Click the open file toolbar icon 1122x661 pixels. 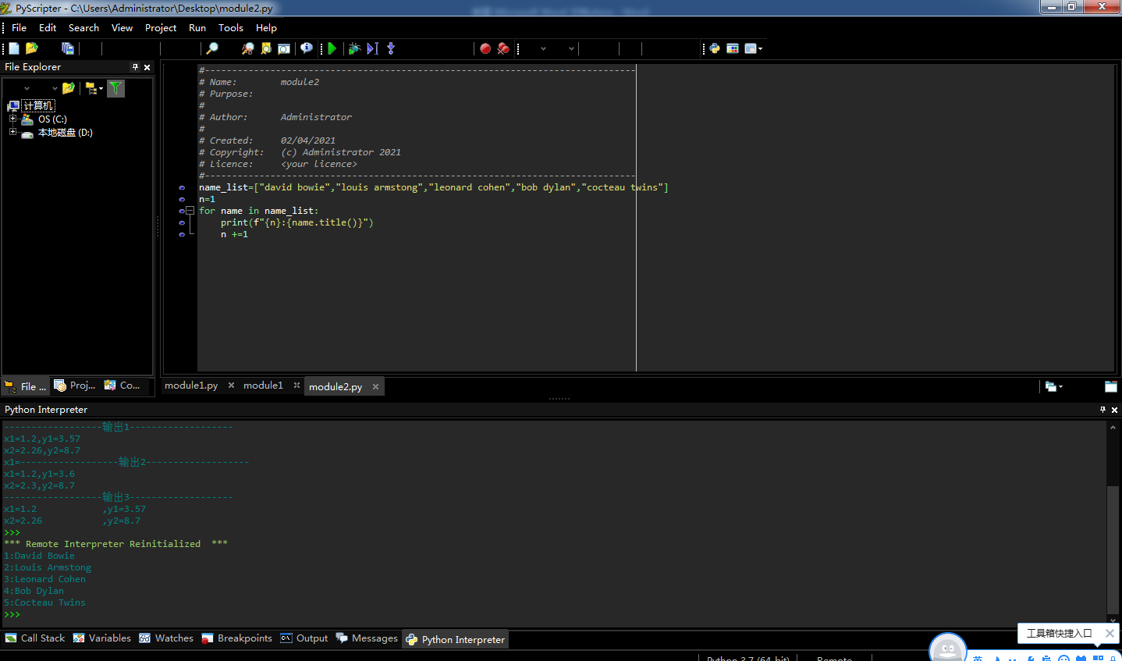pos(32,48)
